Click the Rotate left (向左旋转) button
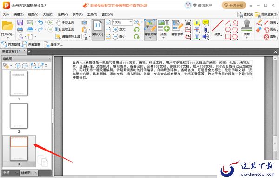Screen dimensions: 279x178 pyautogui.click(x=11, y=44)
